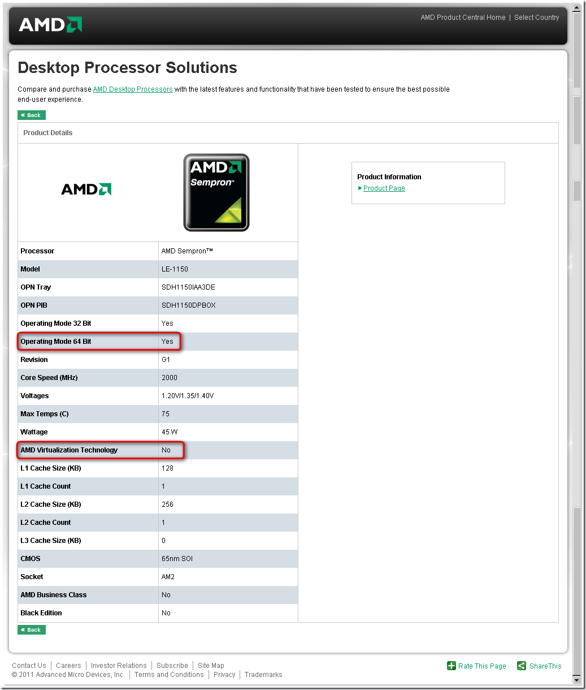
Task: Click the scroll up arrow of the scrollbar
Action: (577, 7)
